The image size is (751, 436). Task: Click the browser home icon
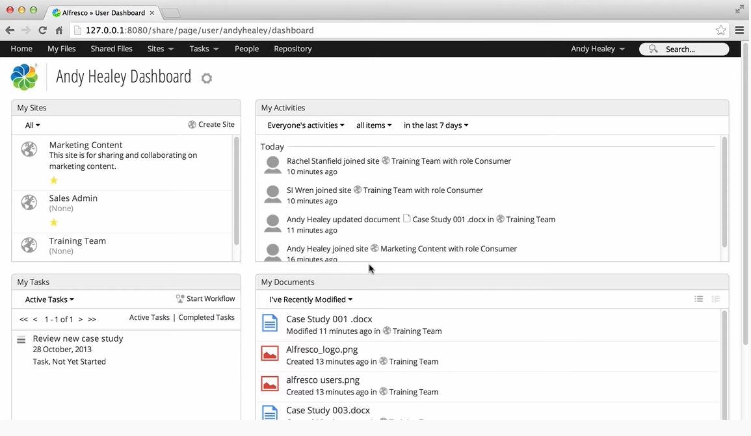59,30
